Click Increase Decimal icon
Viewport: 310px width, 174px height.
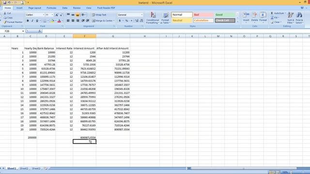(x=137, y=21)
